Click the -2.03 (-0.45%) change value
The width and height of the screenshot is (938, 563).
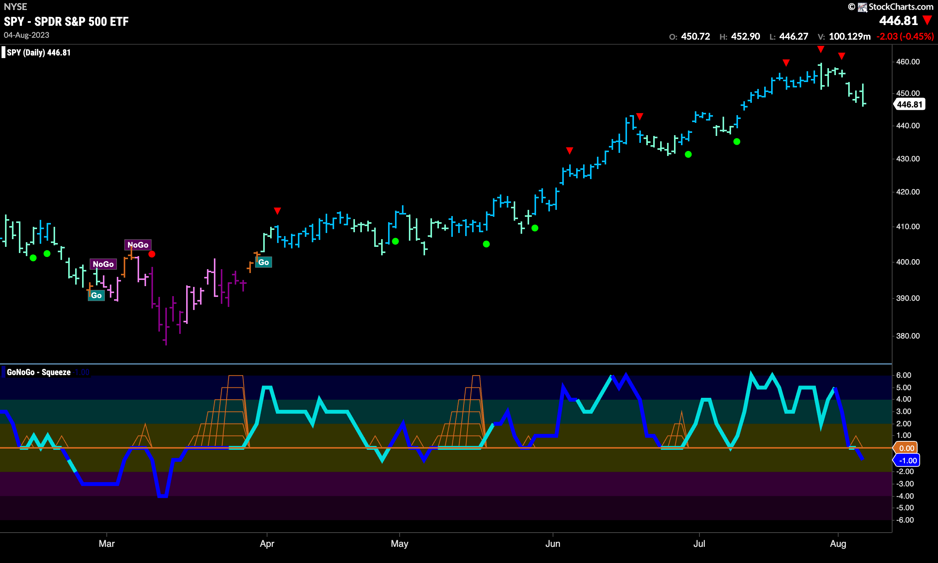pos(905,37)
